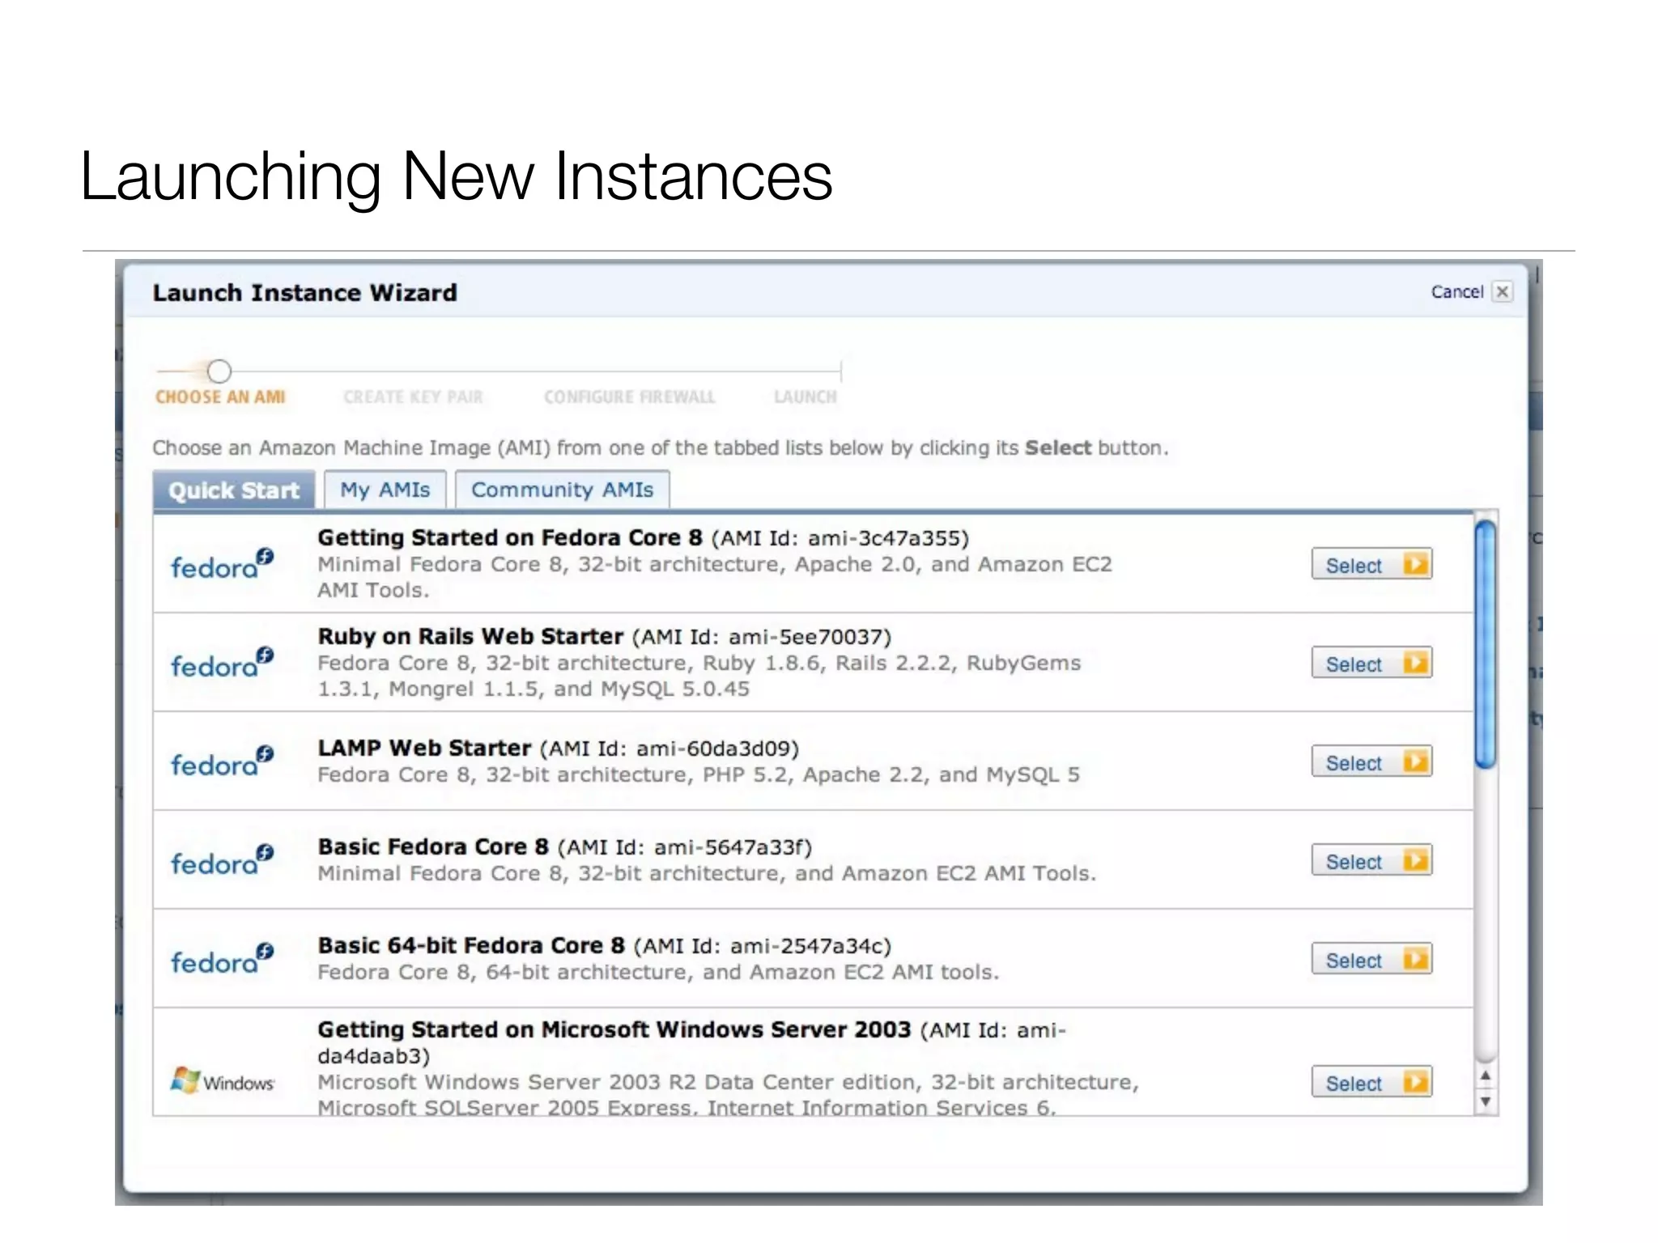The width and height of the screenshot is (1658, 1243).
Task: Click the Ruby on Rails Web Starter title
Action: (470, 637)
